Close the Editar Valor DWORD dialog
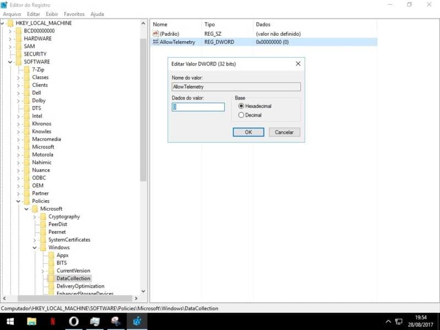 point(298,64)
